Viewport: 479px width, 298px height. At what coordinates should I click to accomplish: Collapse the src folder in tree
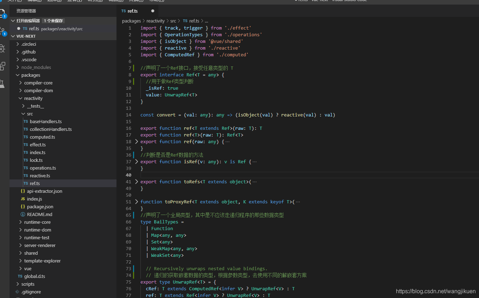[23, 114]
